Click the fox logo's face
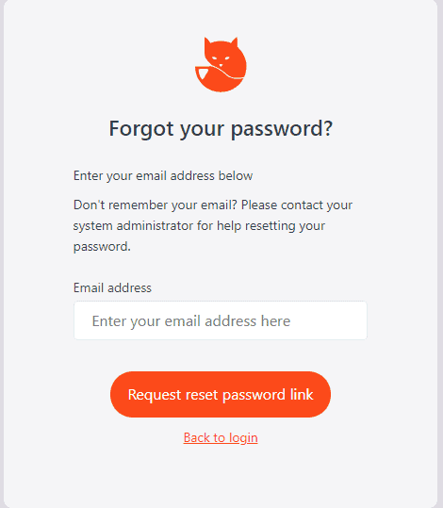This screenshot has width=443, height=508. [x=221, y=59]
